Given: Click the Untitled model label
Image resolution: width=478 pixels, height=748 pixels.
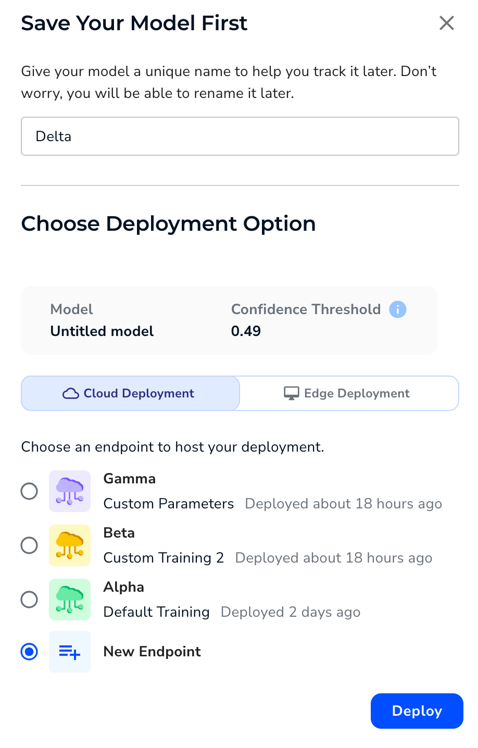Looking at the screenshot, I should click(102, 331).
